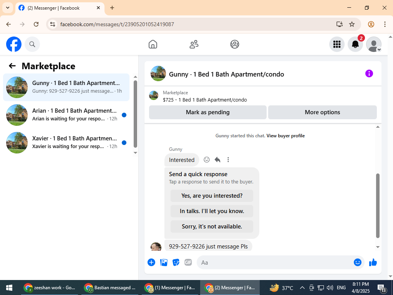This screenshot has height=295, width=393.
Task: Open the Groups icon in top navigation
Action: (x=235, y=44)
